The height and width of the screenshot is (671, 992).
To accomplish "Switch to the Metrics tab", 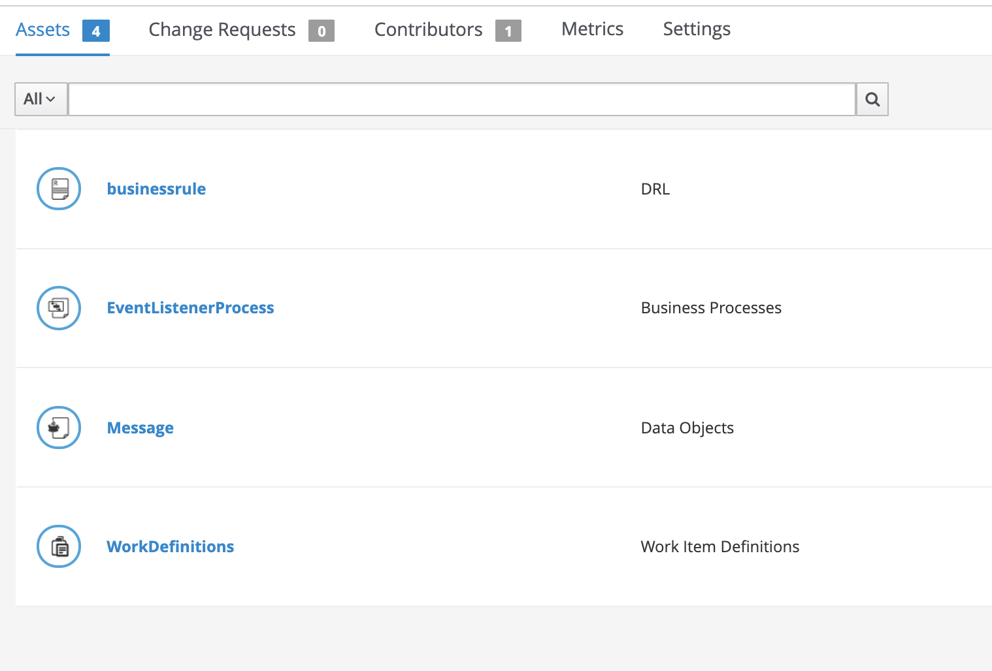I will pyautogui.click(x=592, y=29).
